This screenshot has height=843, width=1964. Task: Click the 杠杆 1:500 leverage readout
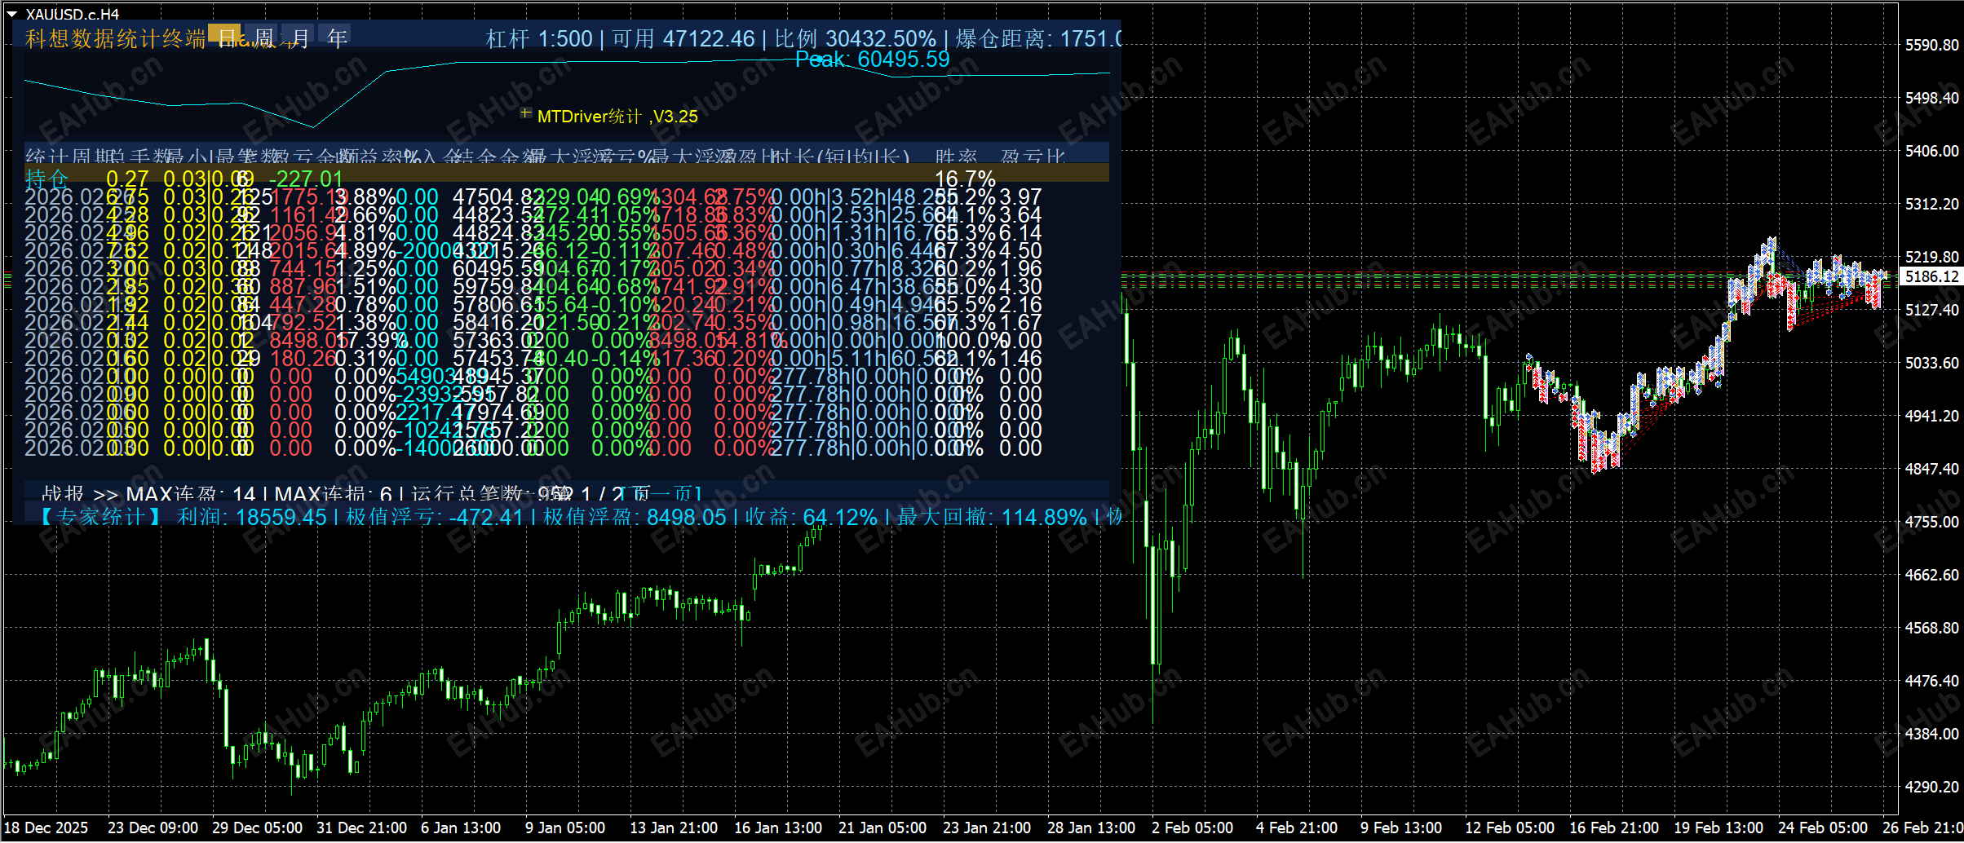(x=539, y=39)
